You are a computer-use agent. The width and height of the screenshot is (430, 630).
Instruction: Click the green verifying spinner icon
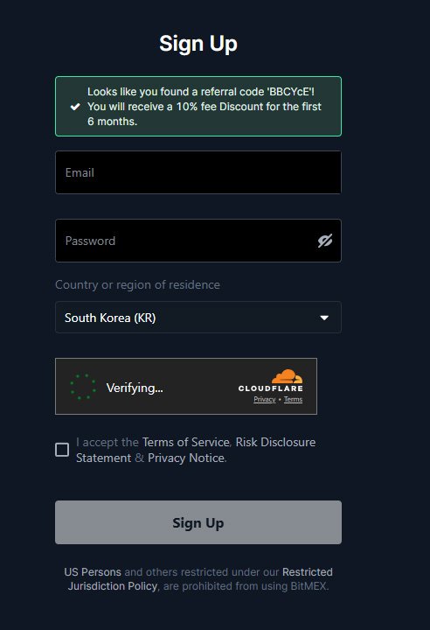coord(83,387)
